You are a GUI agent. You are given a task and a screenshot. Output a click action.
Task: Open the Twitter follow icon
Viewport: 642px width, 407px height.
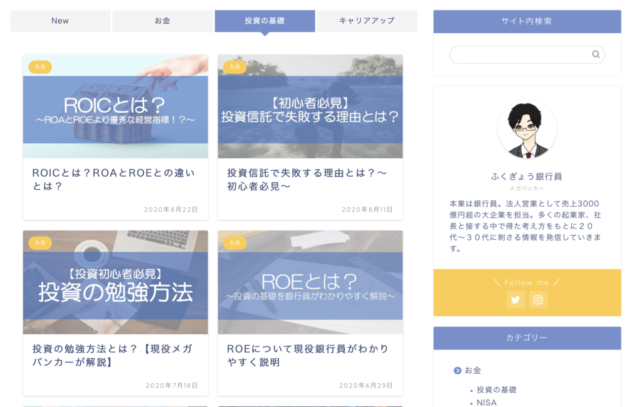[x=515, y=299]
